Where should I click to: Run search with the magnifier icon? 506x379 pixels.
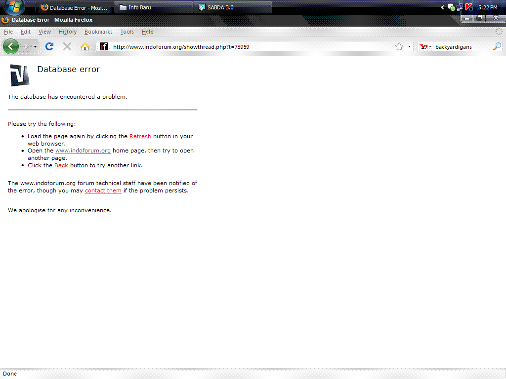[497, 47]
